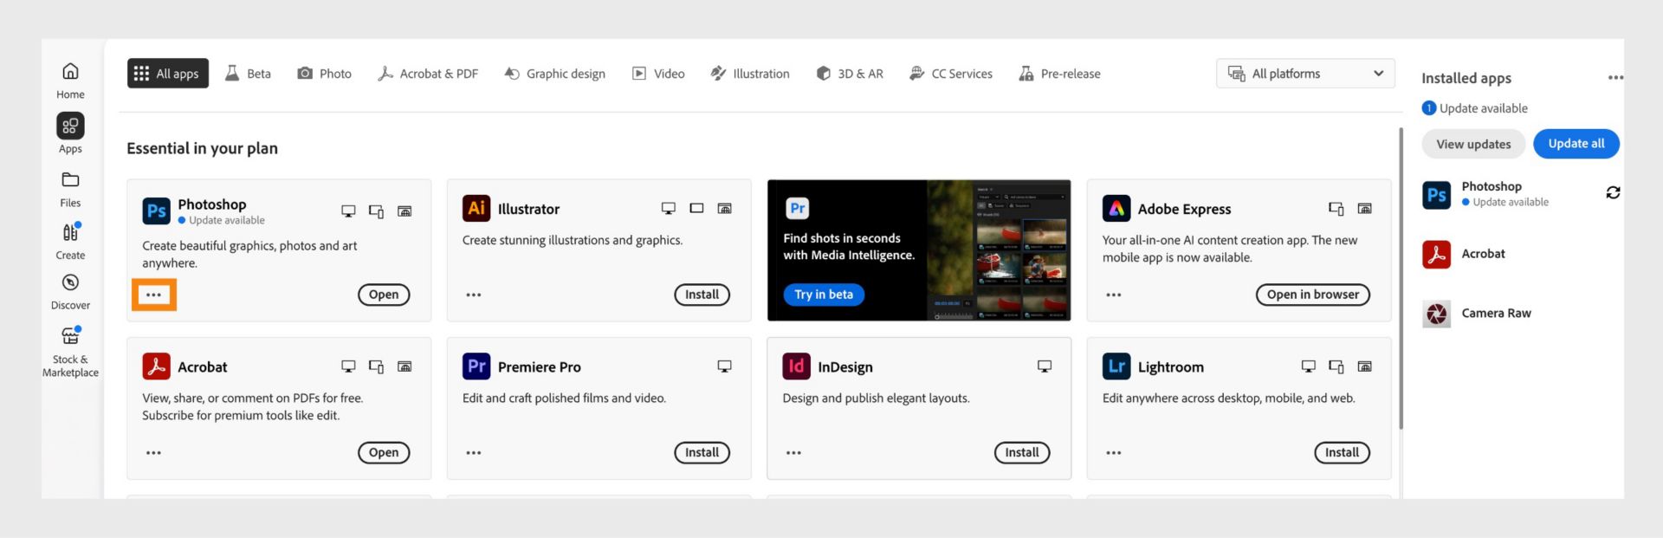Click the Update all button
The height and width of the screenshot is (538, 1663).
pyautogui.click(x=1576, y=144)
